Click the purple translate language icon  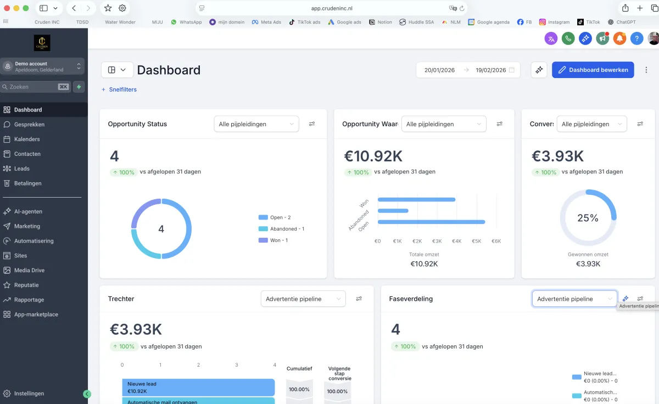(x=551, y=38)
